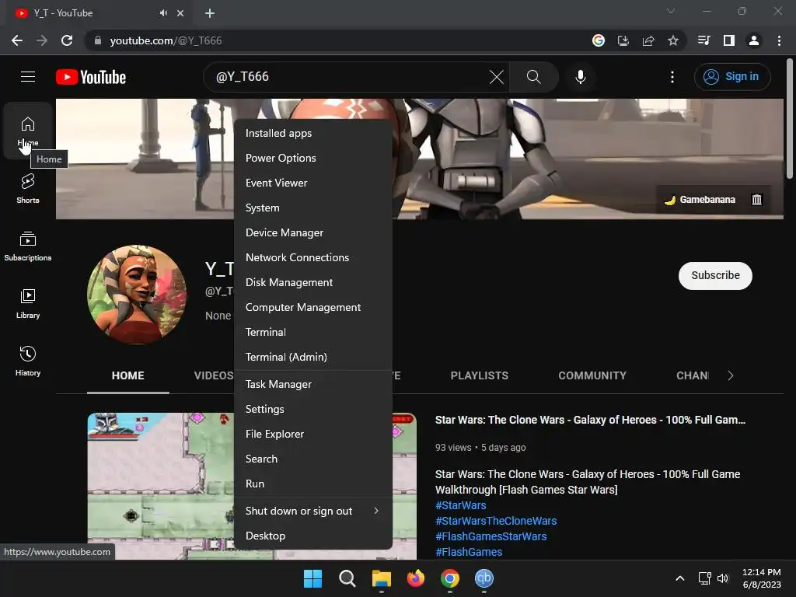Click the Windows Start button
This screenshot has height=597, width=796.
pos(312,578)
